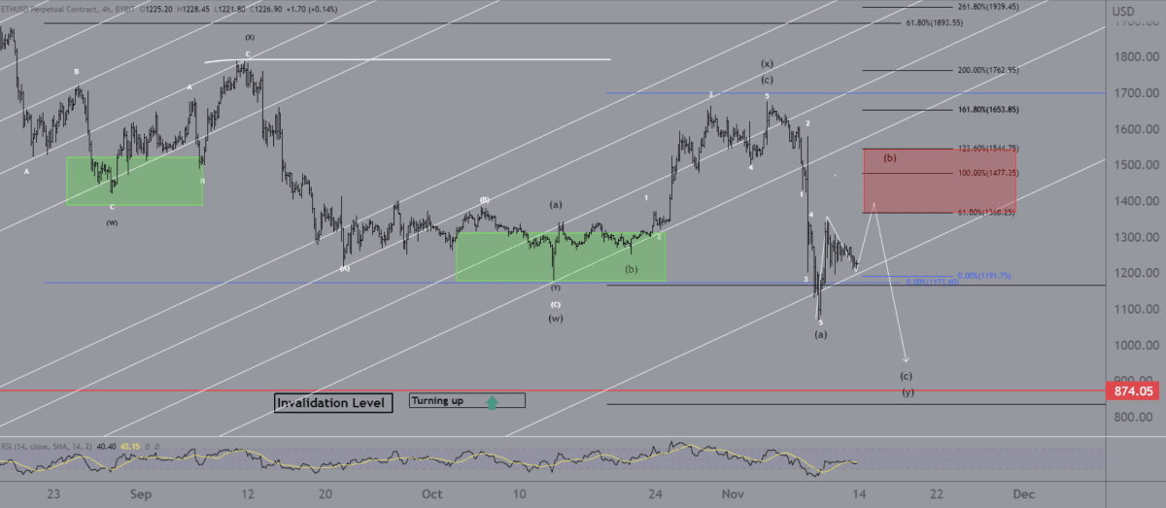This screenshot has width=1166, height=508.
Task: Click the 0.00%(1171.60) Fibonacci label
Action: click(933, 283)
